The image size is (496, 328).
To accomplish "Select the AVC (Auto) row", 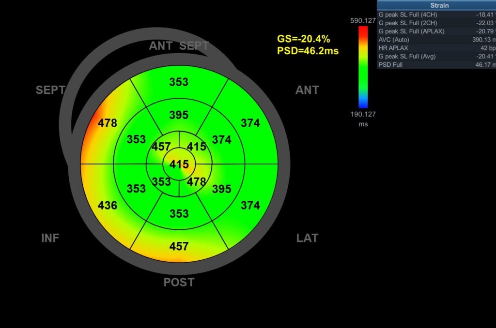I will click(x=436, y=40).
